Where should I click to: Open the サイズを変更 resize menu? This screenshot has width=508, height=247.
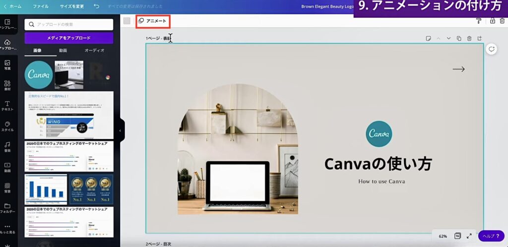point(71,6)
